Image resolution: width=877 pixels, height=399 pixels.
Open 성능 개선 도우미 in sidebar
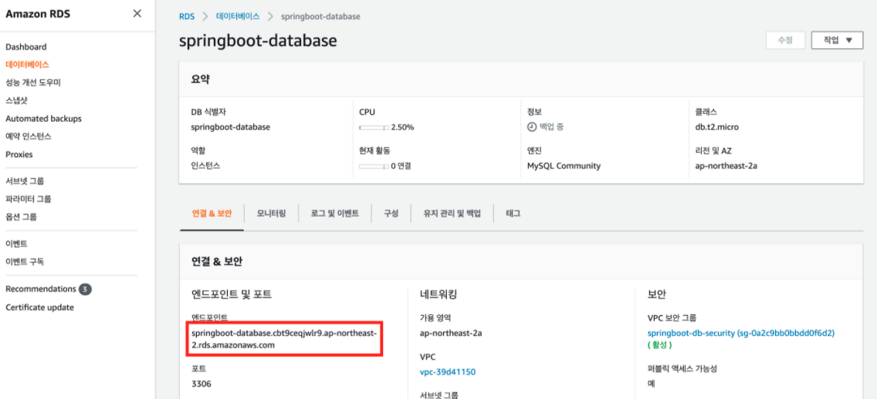click(x=33, y=82)
